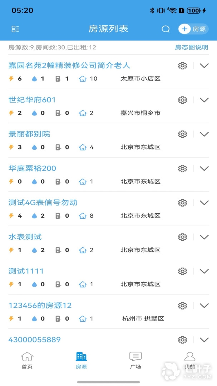
Task: Open the 我的 profile tab
Action: point(190,358)
